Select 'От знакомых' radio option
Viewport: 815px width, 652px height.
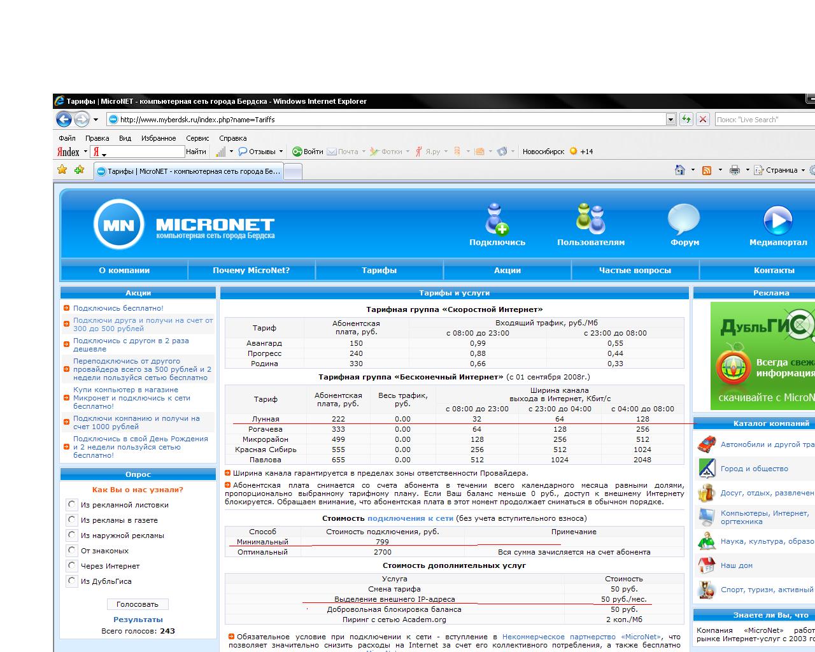pos(71,550)
